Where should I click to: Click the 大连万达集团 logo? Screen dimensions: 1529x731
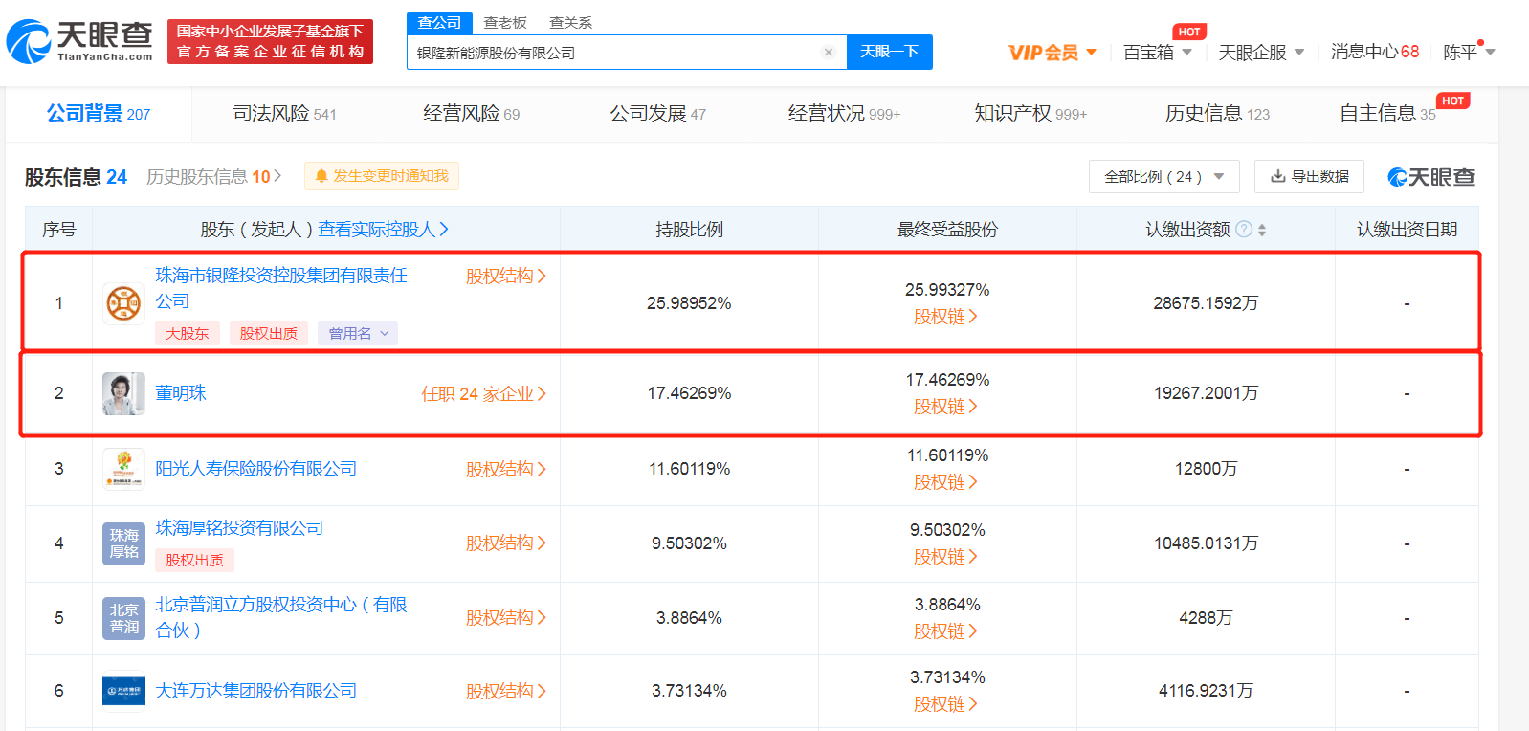point(123,691)
